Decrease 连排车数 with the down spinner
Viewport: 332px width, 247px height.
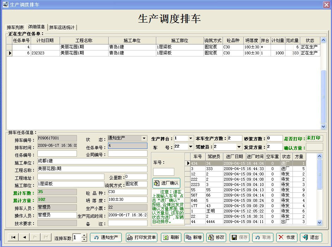click(x=84, y=239)
